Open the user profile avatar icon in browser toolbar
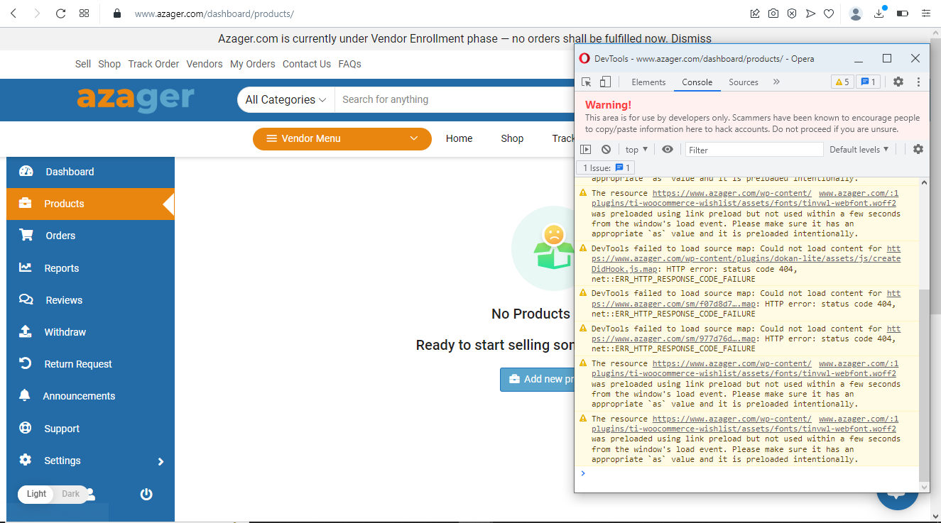 [856, 13]
